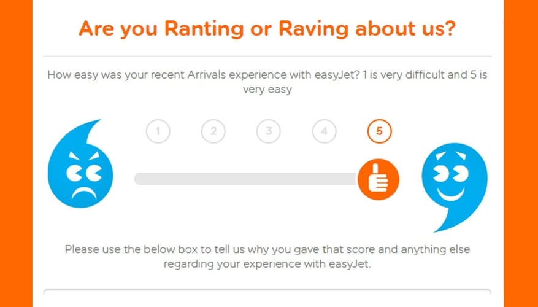The width and height of the screenshot is (538, 307).
Task: Focus the feedback comment box at bottom
Action: pyautogui.click(x=267, y=298)
